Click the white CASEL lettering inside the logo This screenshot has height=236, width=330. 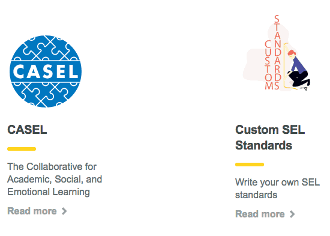click(46, 71)
